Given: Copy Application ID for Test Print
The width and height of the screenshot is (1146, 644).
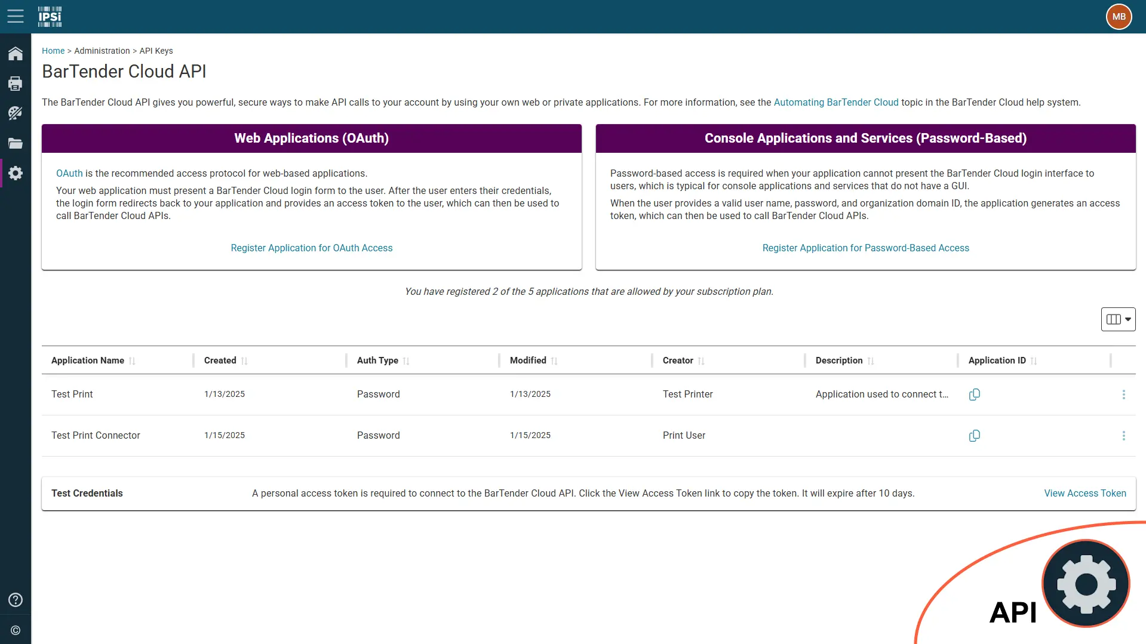Looking at the screenshot, I should [x=974, y=395].
